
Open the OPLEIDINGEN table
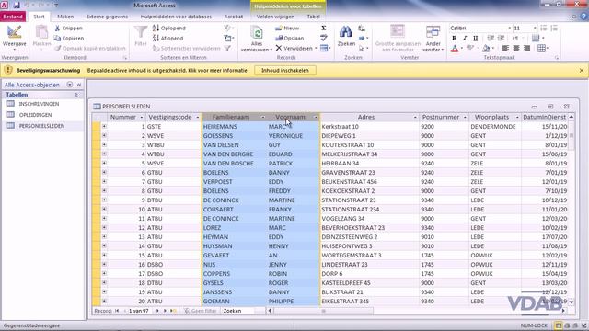coord(35,115)
